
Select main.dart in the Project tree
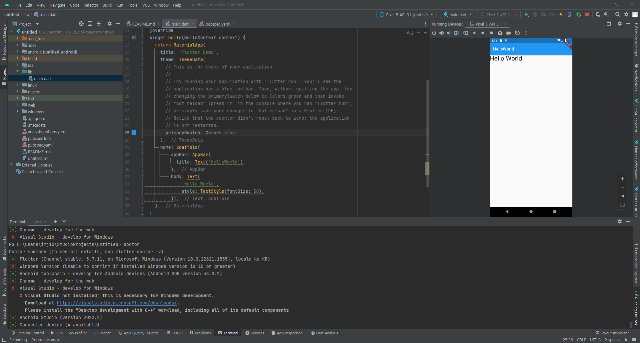pyautogui.click(x=42, y=78)
